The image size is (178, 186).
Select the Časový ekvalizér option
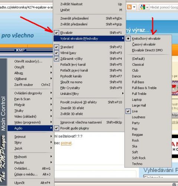pyautogui.click(x=148, y=44)
